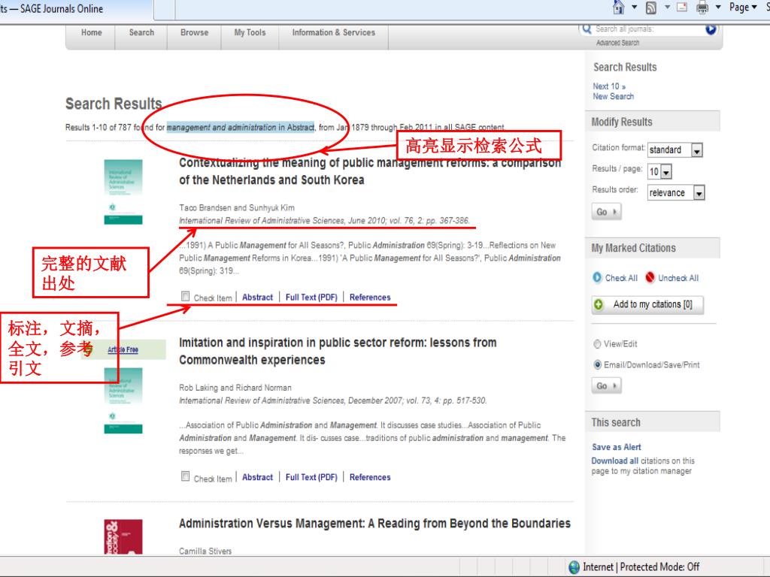Open RSS feeds dropdown arrow

667,8
